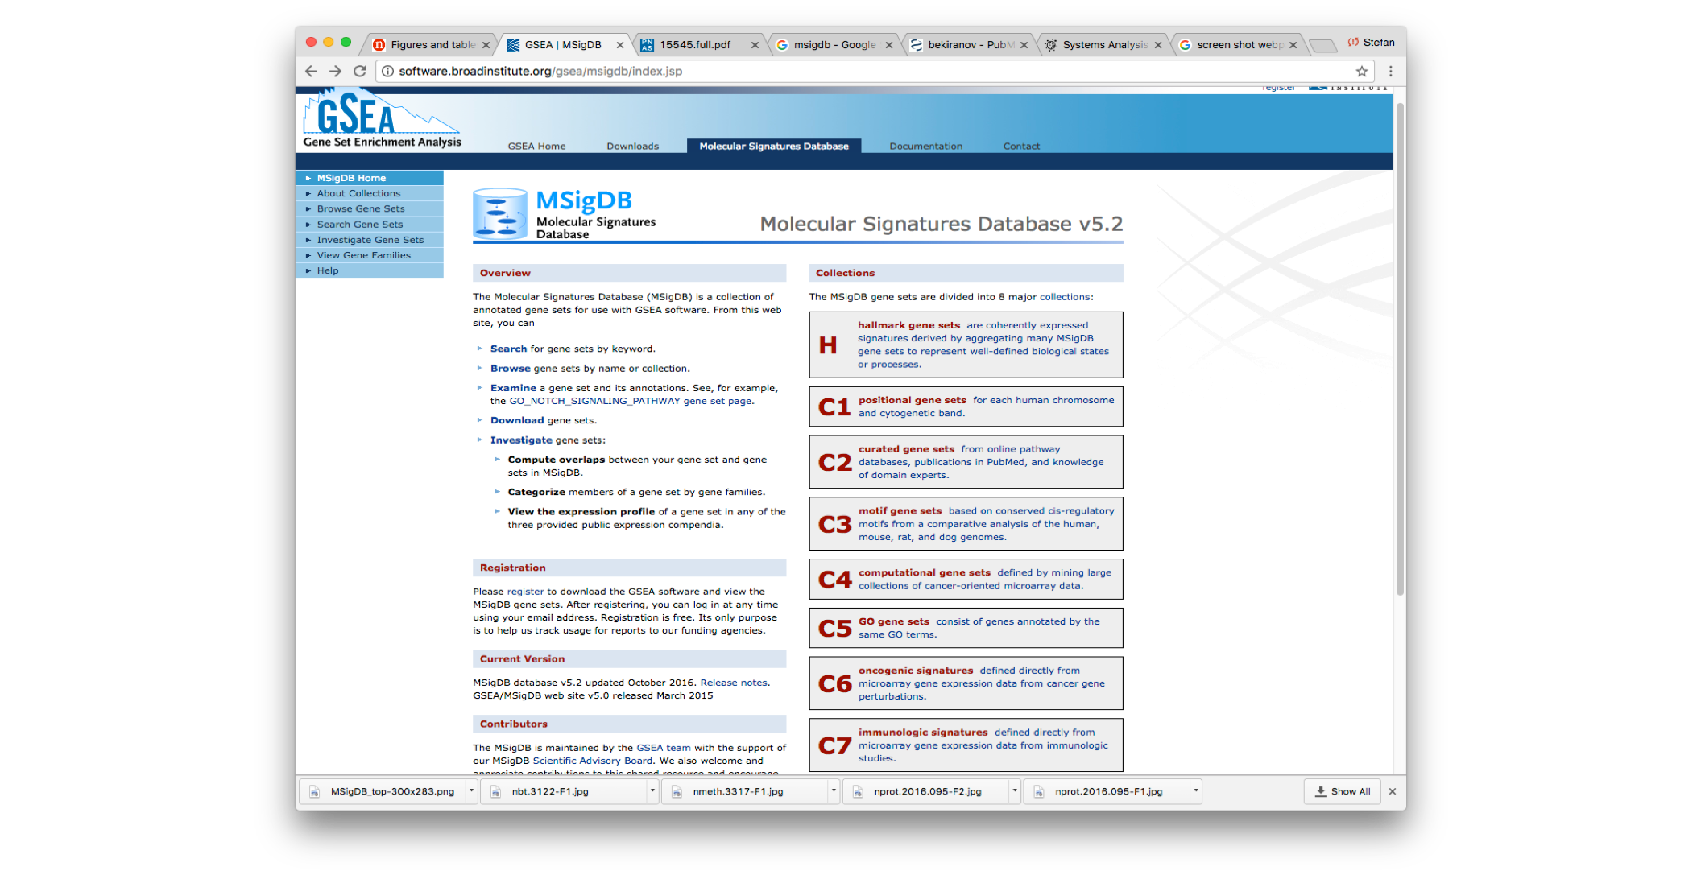1701x875 pixels.
Task: Open dropdown for nprot.2016.095-F2.jpg download
Action: [x=1015, y=791]
